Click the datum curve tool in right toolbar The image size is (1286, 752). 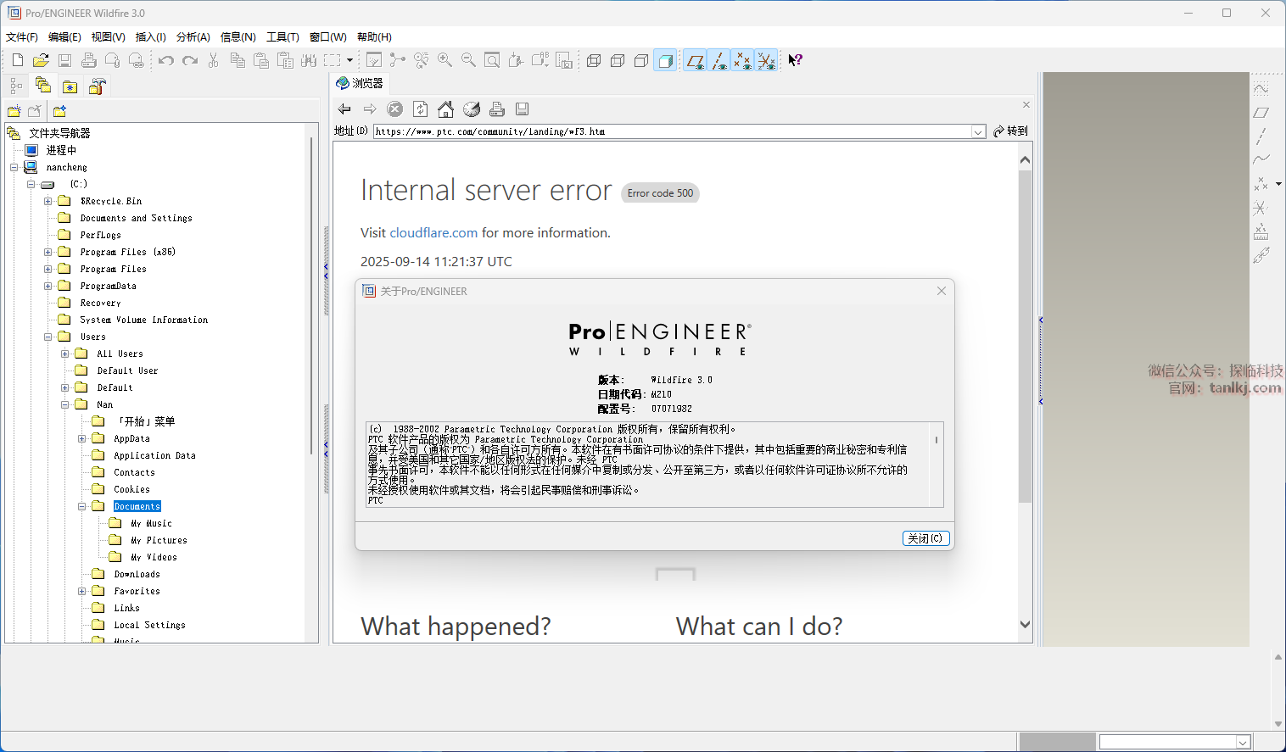(1261, 159)
